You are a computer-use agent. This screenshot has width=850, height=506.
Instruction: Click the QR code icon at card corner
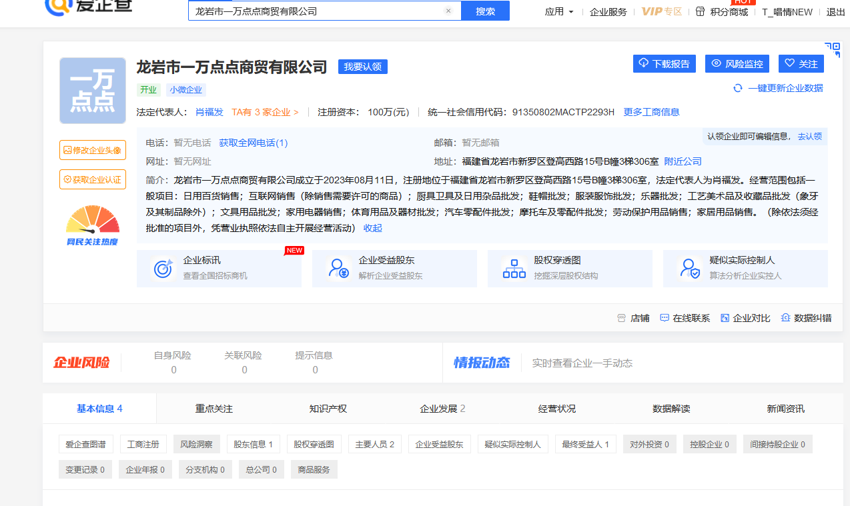(x=832, y=50)
